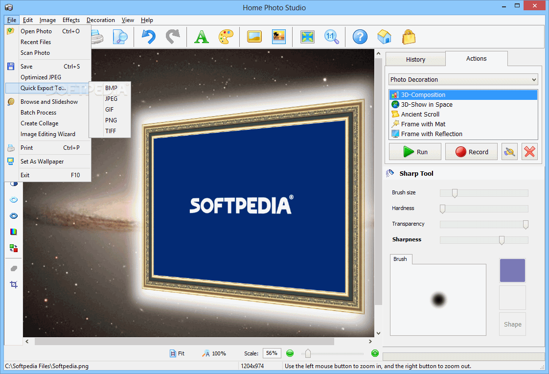Screen dimensions: 549x374
Task: Select the eraser tool in left toolbar
Action: [x=14, y=269]
